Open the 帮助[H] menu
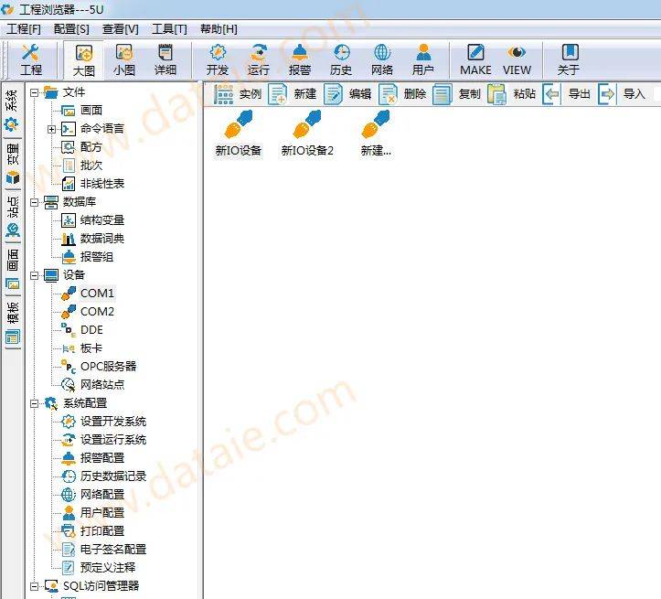Screen dimensions: 661x599 [219, 29]
